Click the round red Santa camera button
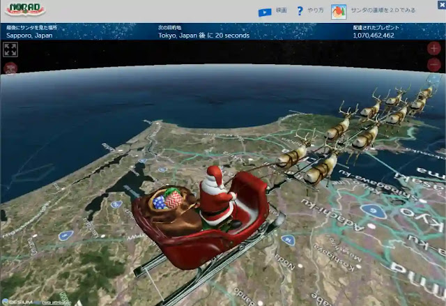 coord(10,68)
